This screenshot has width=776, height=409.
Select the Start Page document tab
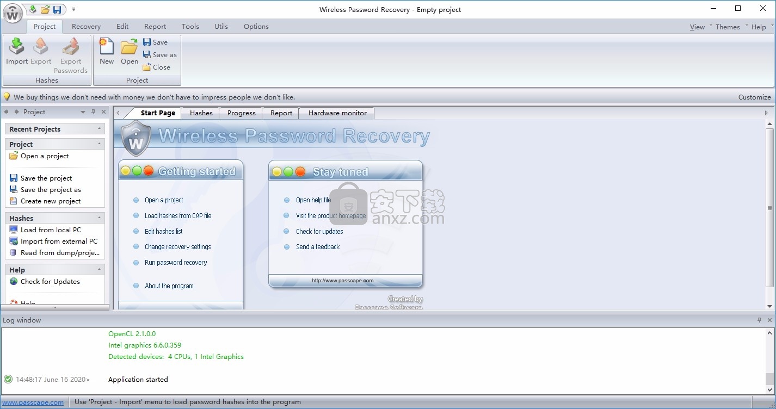pyautogui.click(x=158, y=113)
